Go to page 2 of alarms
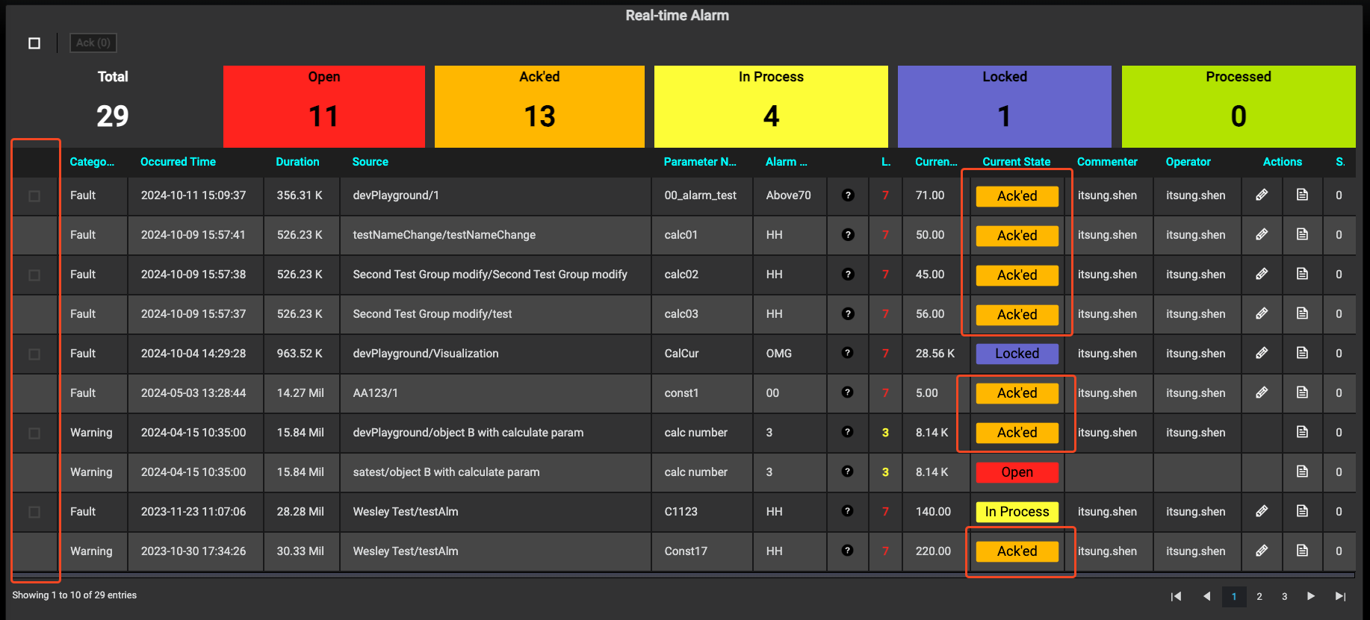 coord(1259,596)
